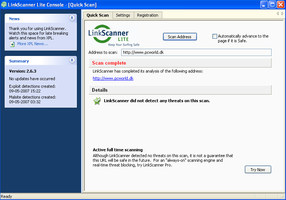The image size is (286, 200).
Task: Select the Quick Scan tab
Action: click(98, 15)
